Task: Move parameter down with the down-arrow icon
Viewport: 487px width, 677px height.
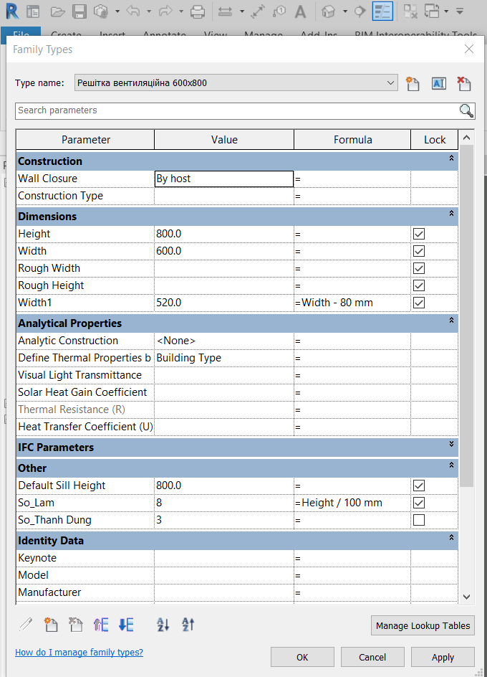Action: click(x=126, y=625)
